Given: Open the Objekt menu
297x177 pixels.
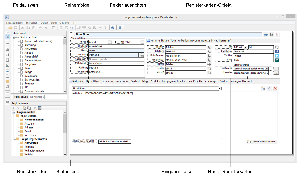Looking at the screenshot, I should click(x=44, y=23).
